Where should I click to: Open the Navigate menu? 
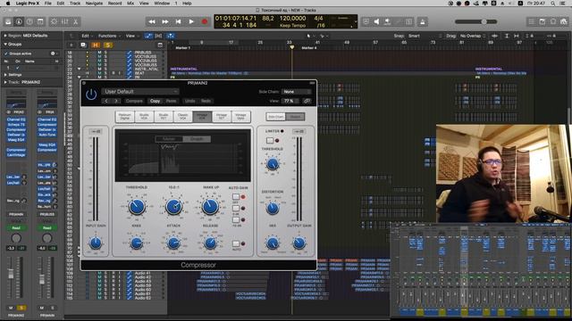pyautogui.click(x=94, y=4)
